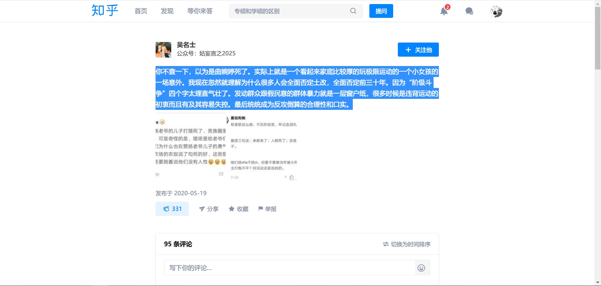Open the user profile avatar menu
Screen dimensions: 601x286
496,11
